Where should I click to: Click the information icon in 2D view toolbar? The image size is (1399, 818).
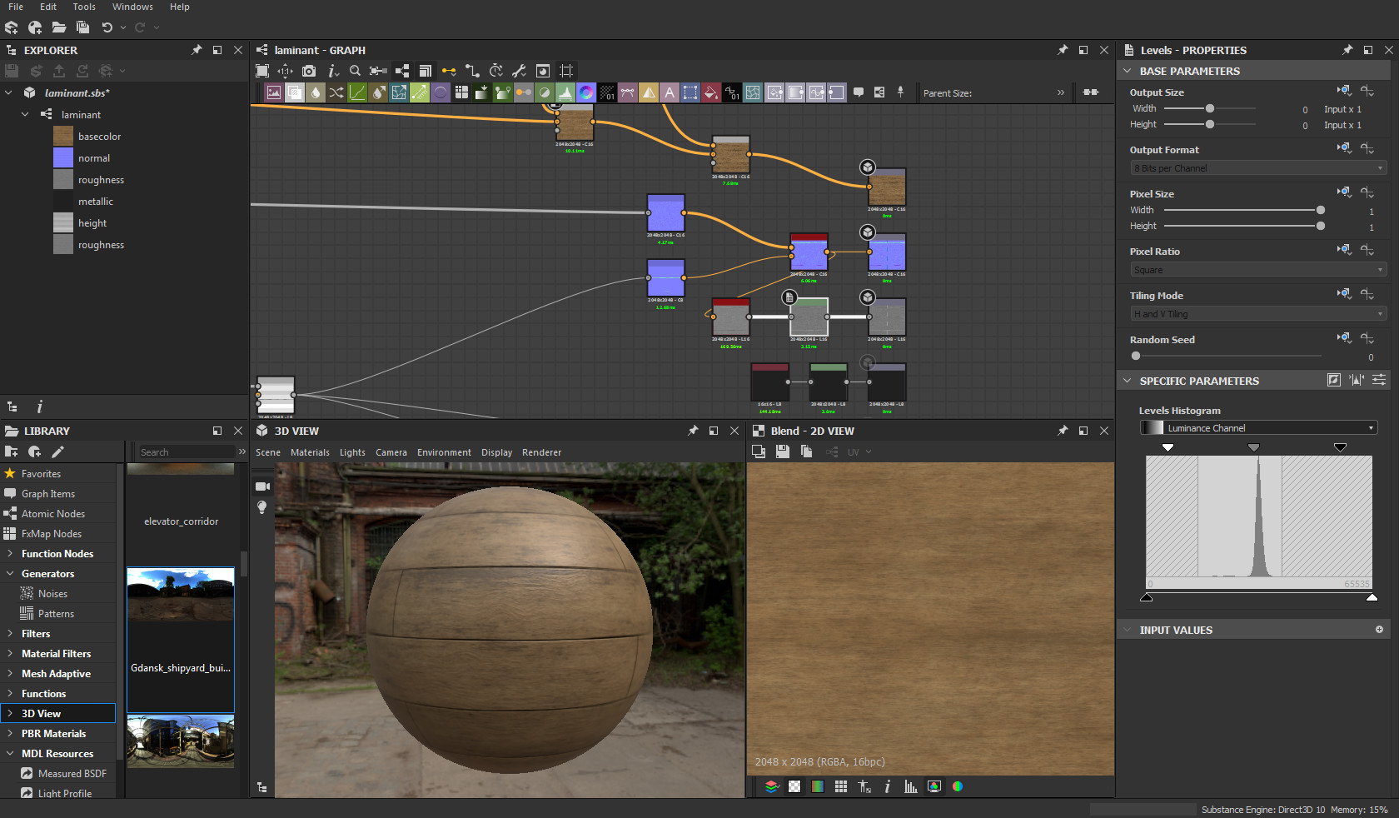click(x=887, y=786)
